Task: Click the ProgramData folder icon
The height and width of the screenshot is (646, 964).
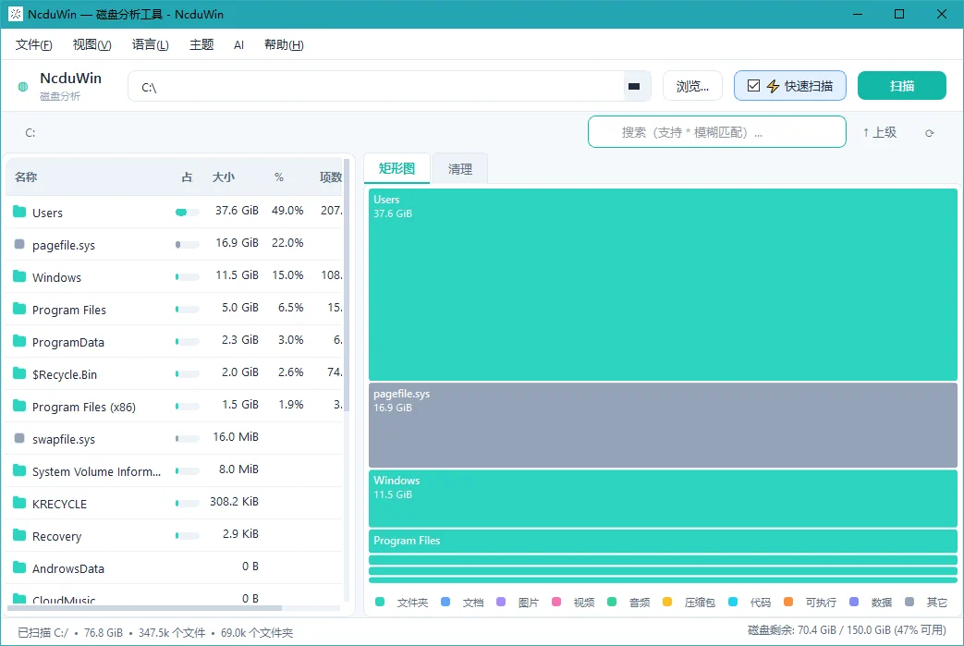Action: tap(19, 341)
